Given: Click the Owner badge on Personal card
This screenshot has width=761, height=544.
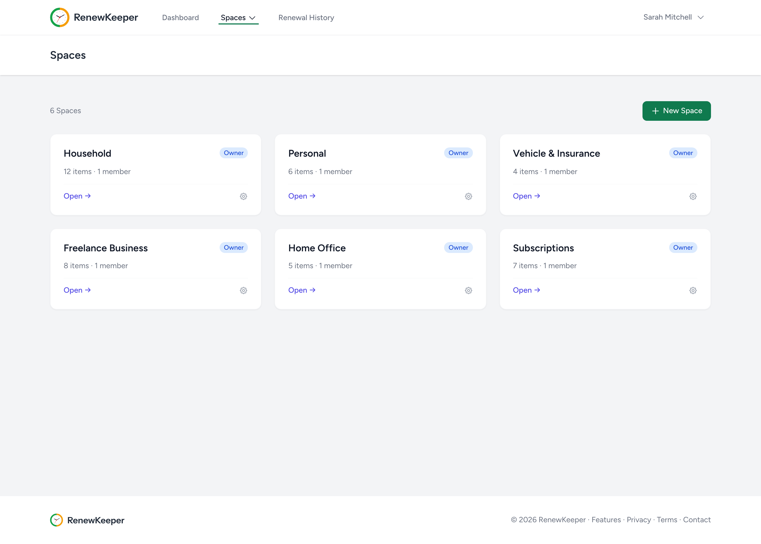Looking at the screenshot, I should (x=458, y=153).
